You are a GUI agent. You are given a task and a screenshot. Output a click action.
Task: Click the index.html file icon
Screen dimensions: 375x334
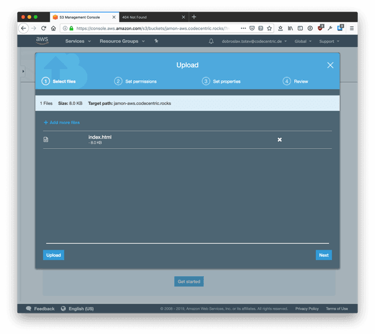click(x=46, y=139)
